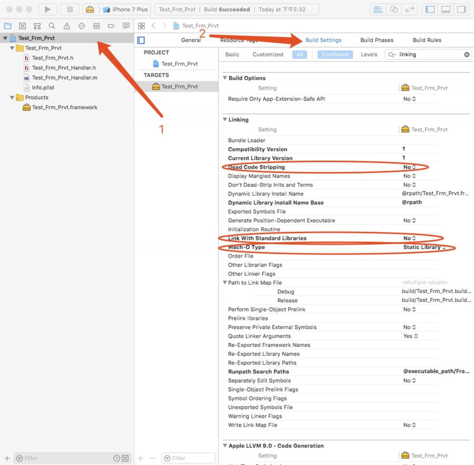Image resolution: width=474 pixels, height=465 pixels.
Task: Toggle the Navigator pane visibility
Action: click(x=430, y=9)
